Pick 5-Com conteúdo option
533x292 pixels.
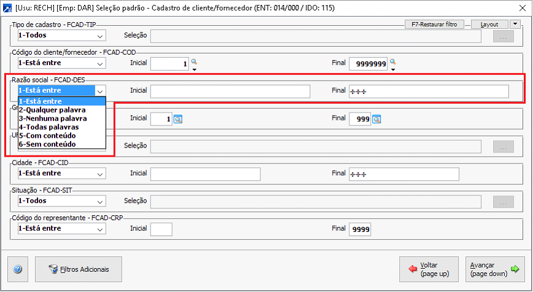pyautogui.click(x=62, y=135)
